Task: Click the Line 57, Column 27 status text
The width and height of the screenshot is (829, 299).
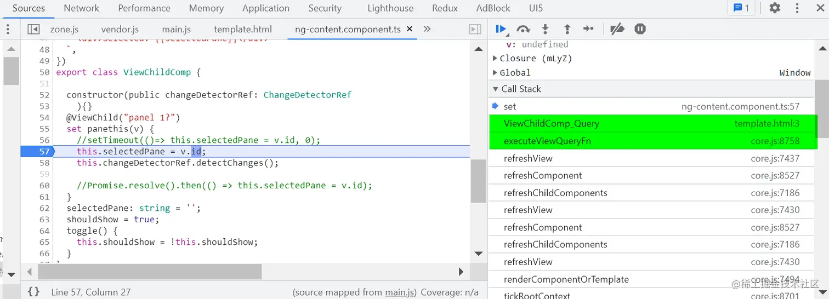Action: (x=91, y=292)
